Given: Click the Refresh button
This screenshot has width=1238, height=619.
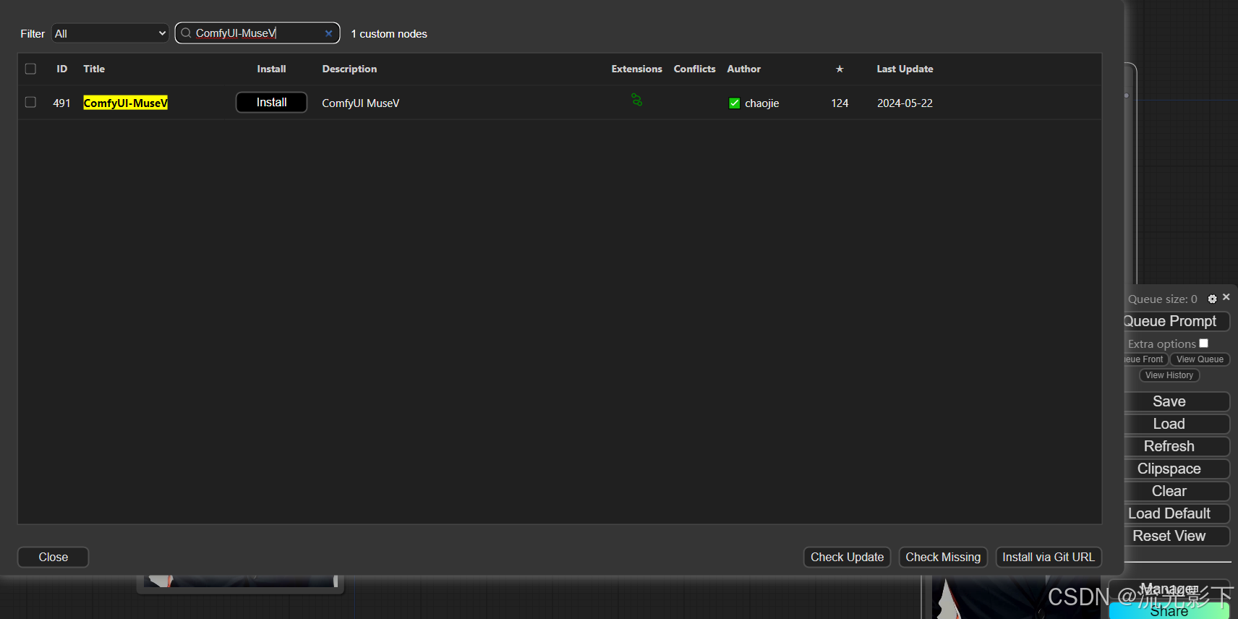Looking at the screenshot, I should coord(1177,446).
